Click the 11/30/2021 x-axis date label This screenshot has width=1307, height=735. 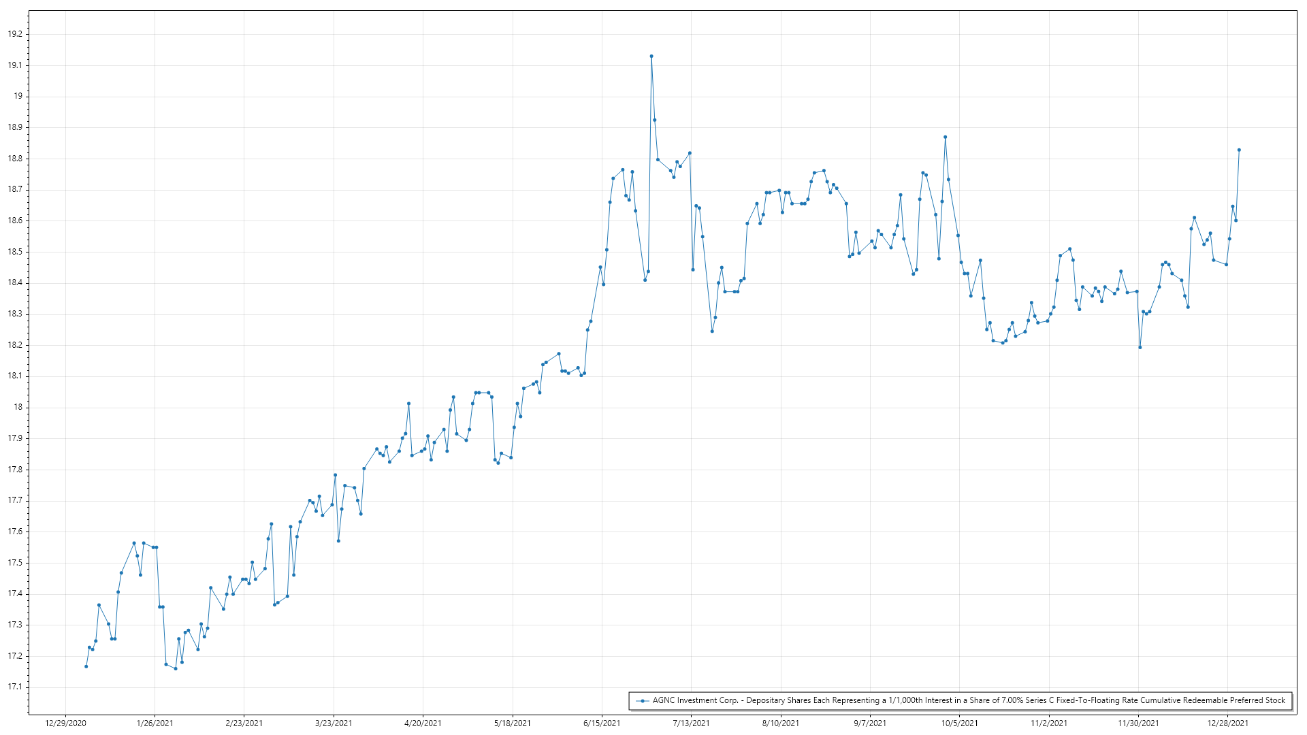tap(1138, 723)
